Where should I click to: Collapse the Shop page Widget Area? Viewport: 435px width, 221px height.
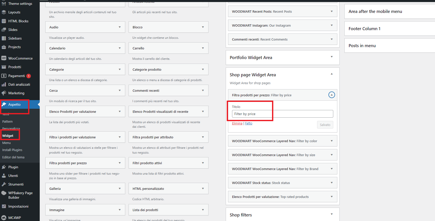pyautogui.click(x=332, y=74)
